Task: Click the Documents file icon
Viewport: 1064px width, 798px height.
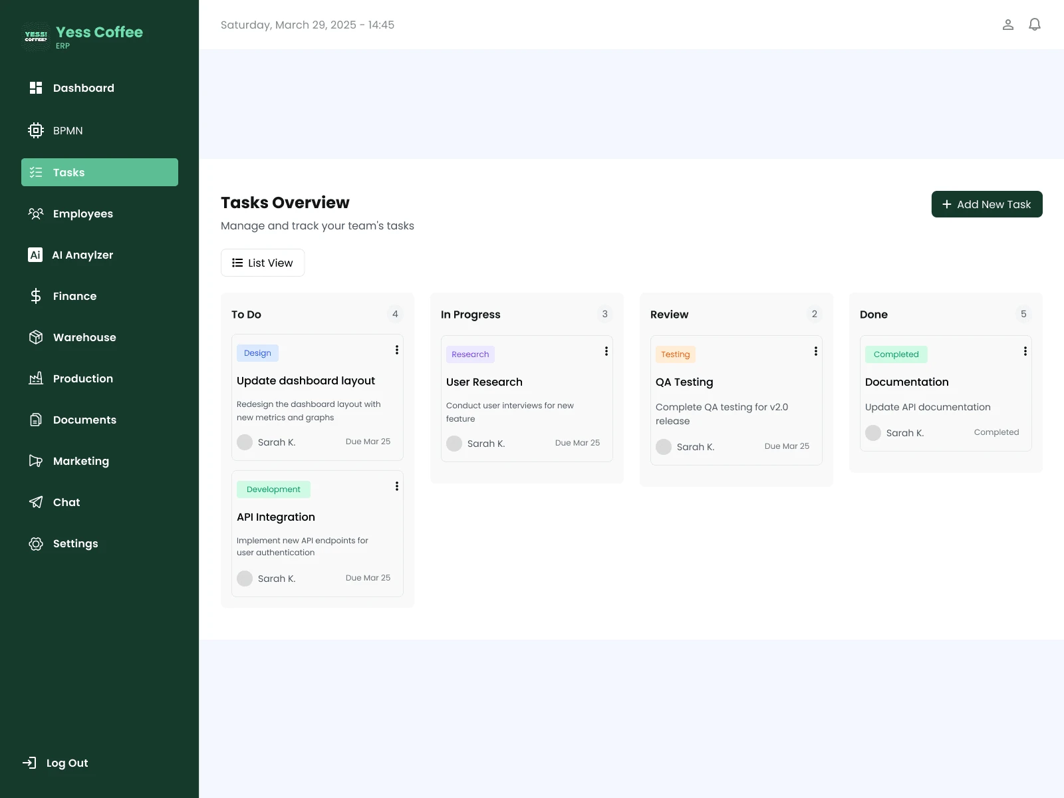Action: click(x=36, y=420)
